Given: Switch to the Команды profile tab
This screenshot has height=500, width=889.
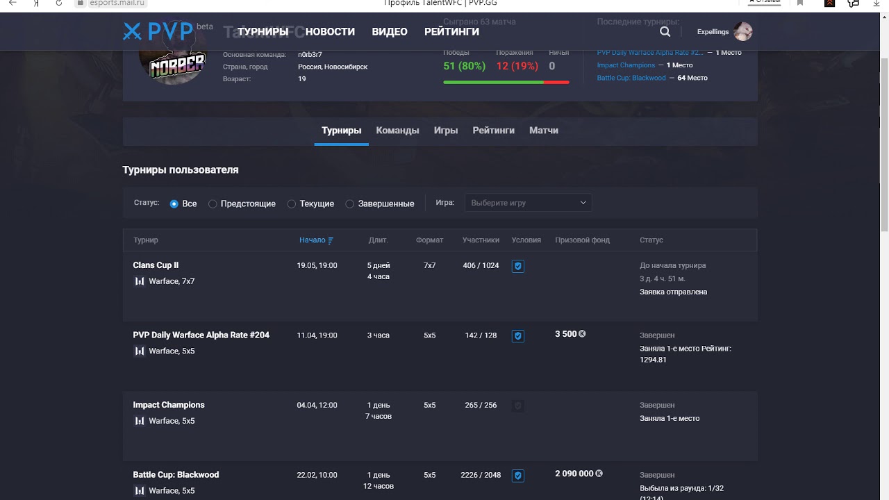Looking at the screenshot, I should click(397, 131).
